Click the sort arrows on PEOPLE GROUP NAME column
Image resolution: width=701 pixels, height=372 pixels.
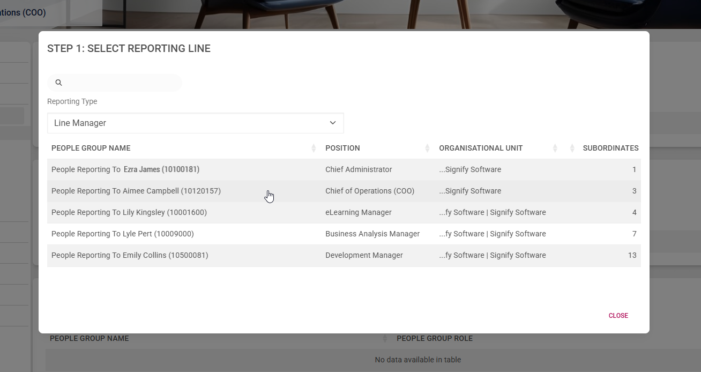pos(312,148)
